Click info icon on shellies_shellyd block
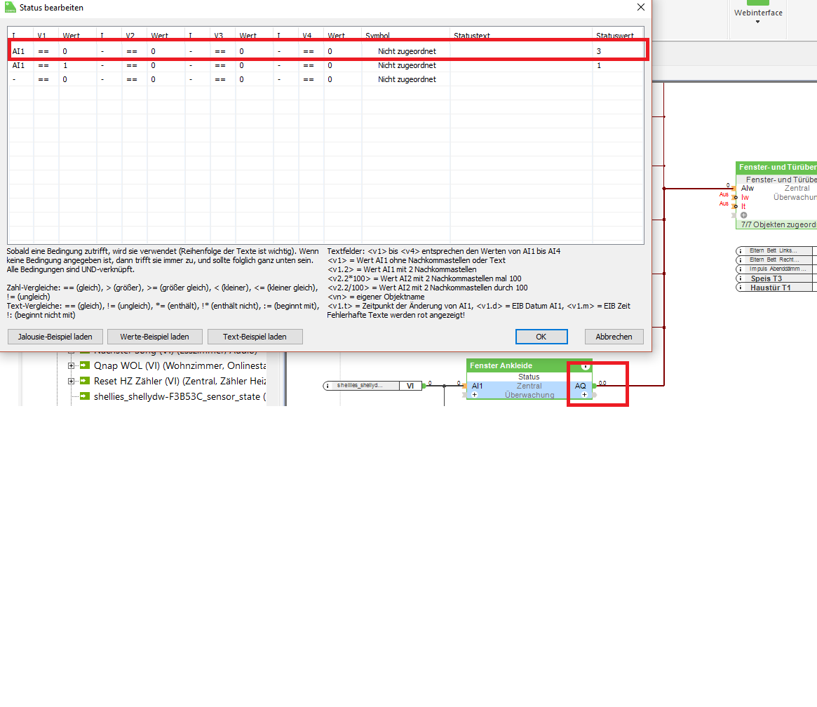The width and height of the screenshot is (817, 707). tap(328, 386)
